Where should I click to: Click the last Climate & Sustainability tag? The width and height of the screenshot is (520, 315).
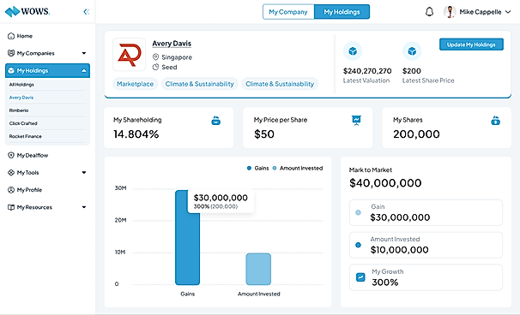[x=280, y=84]
